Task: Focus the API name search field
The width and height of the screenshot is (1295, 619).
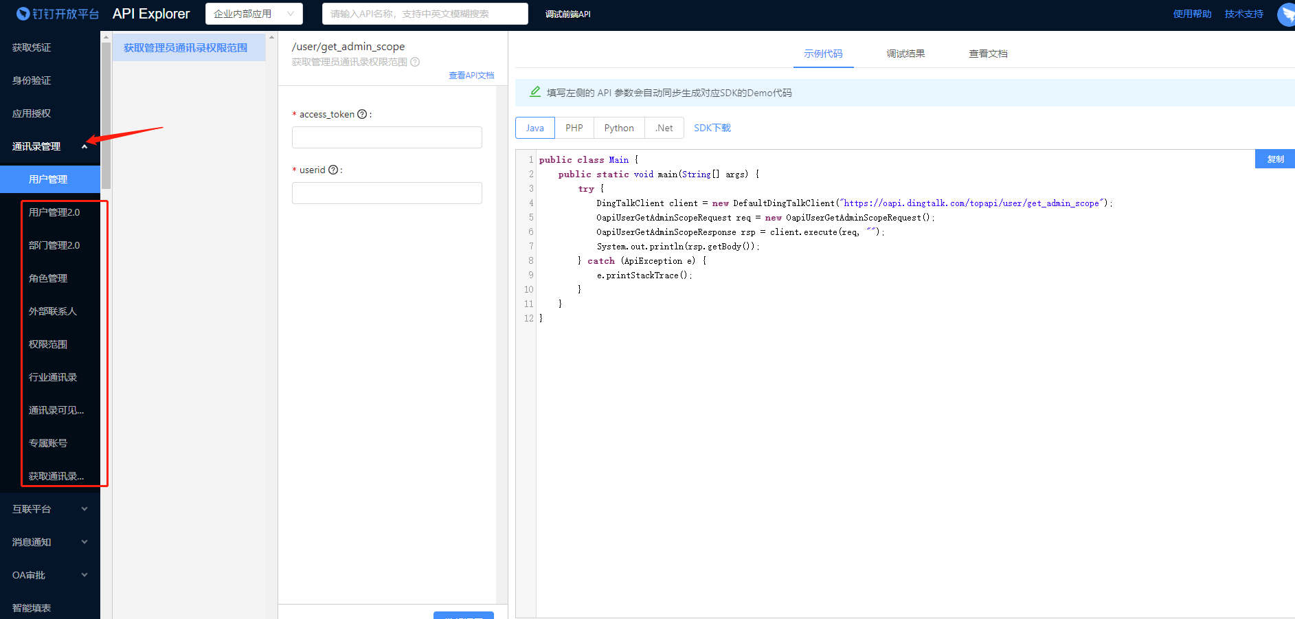Action: 425,14
